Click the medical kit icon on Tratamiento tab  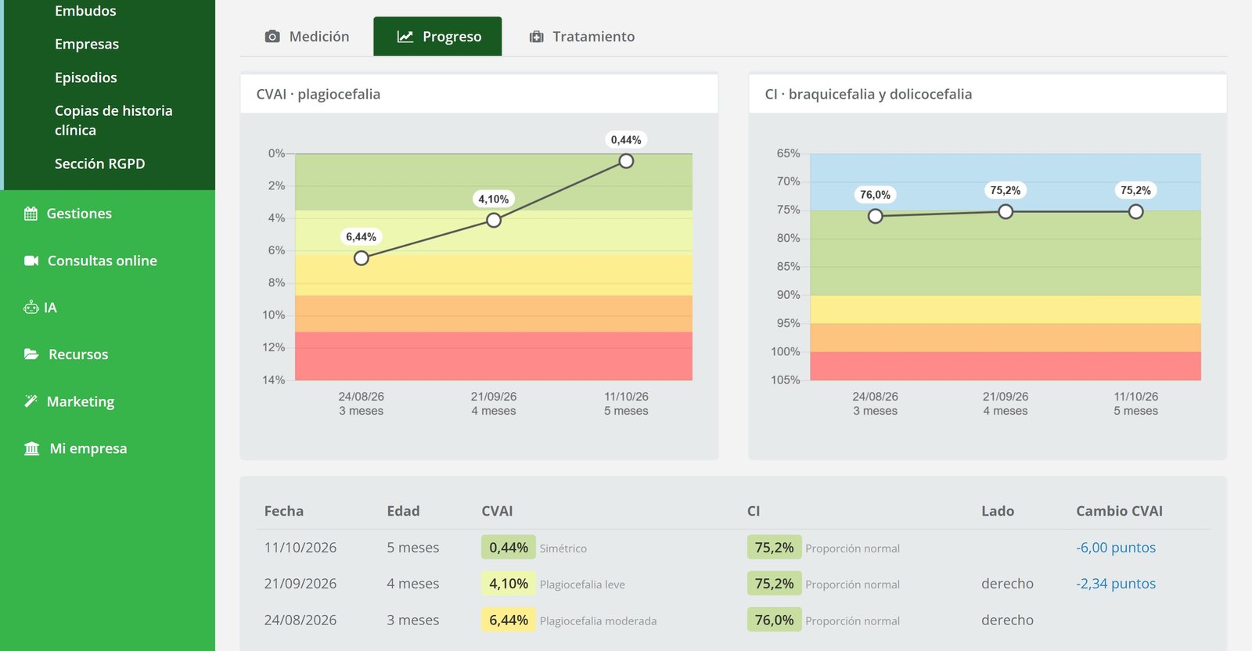coord(536,37)
